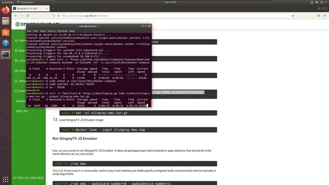329x185 pixels.
Task: Open the terminal Search menu
Action: (51, 31)
